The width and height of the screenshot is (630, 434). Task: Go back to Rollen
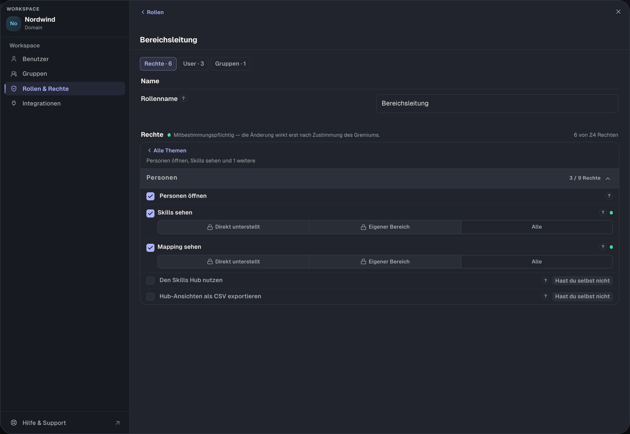pos(152,12)
